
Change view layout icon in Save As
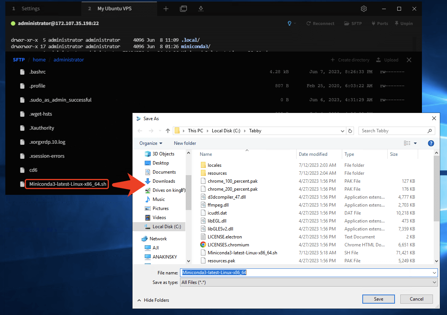407,143
